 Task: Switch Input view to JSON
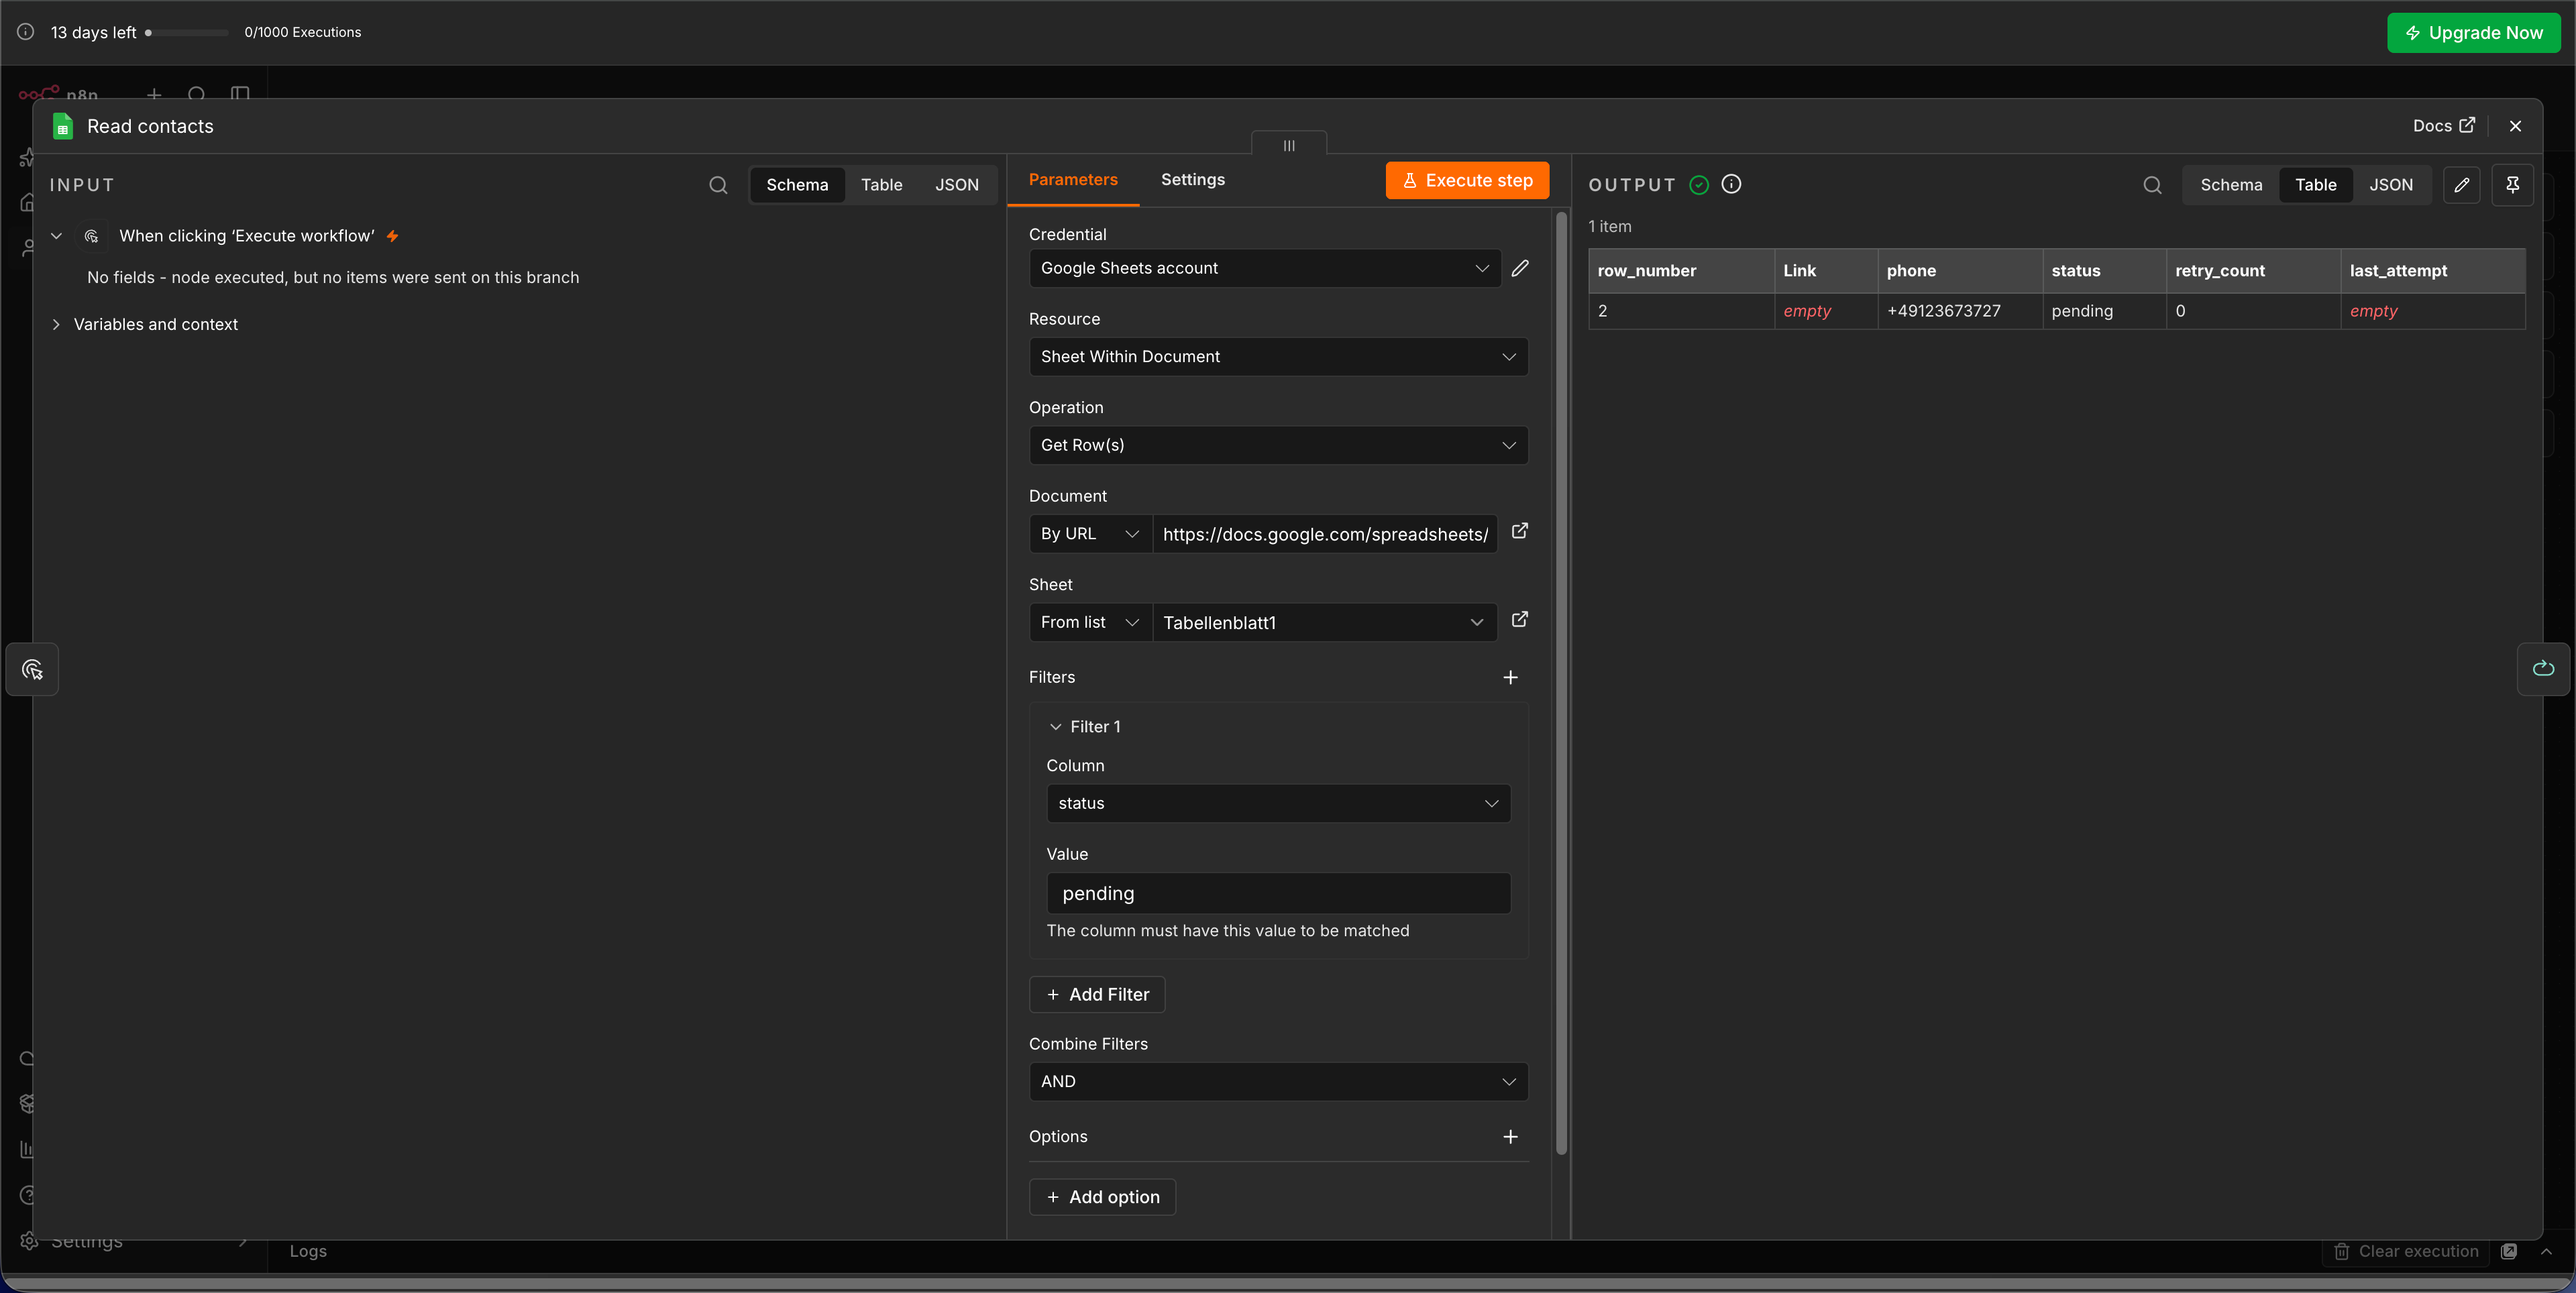coord(957,185)
